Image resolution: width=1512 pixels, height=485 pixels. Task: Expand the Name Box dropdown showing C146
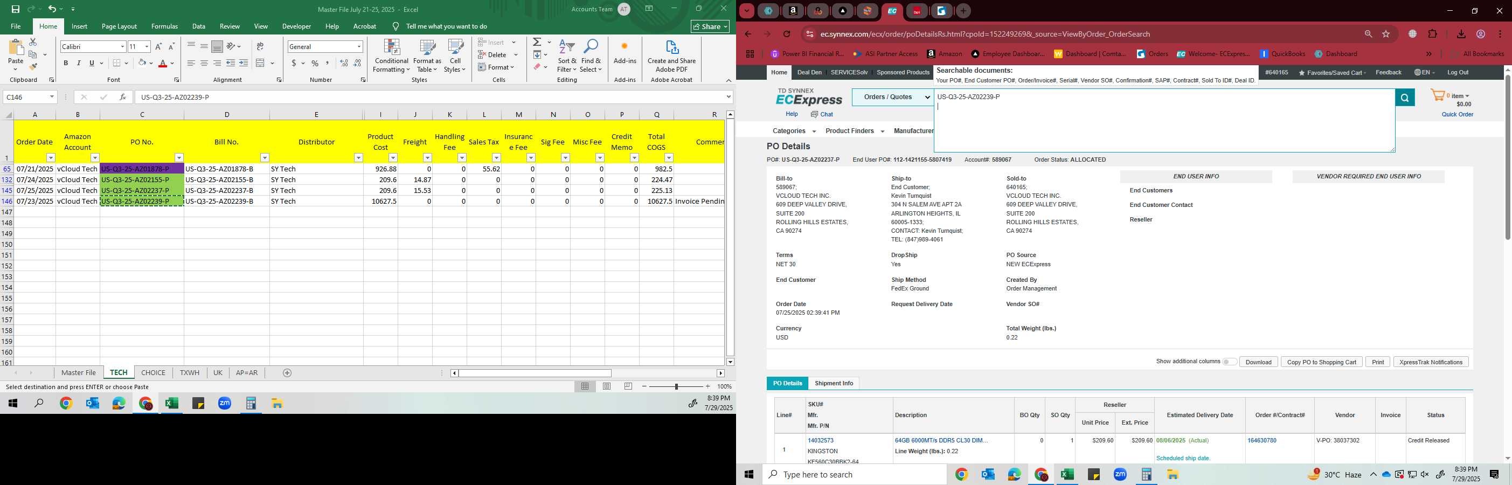[x=52, y=97]
